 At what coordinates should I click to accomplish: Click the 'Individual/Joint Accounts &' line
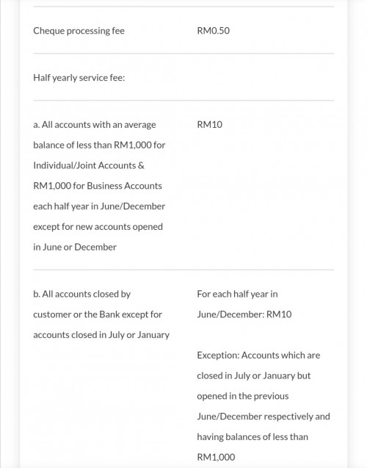(89, 165)
